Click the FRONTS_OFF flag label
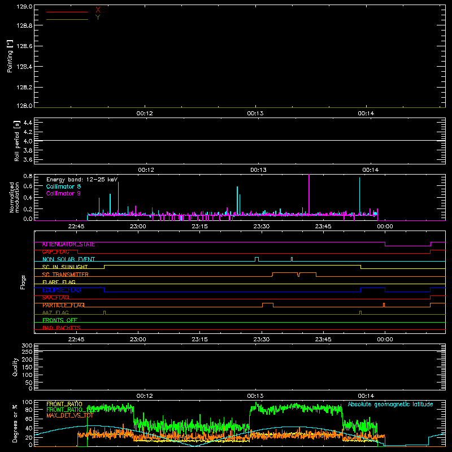Screen dimensions: 452x452 coord(60,320)
